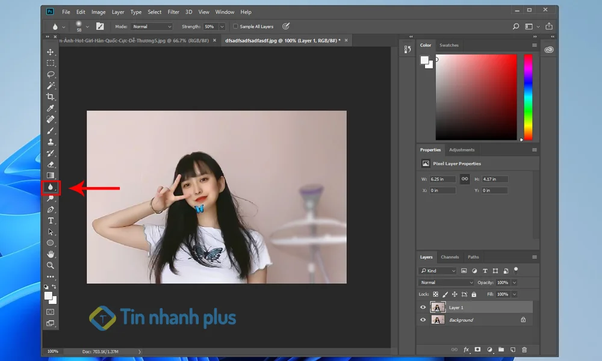Hide the Background layer
The image size is (602, 361).
423,319
